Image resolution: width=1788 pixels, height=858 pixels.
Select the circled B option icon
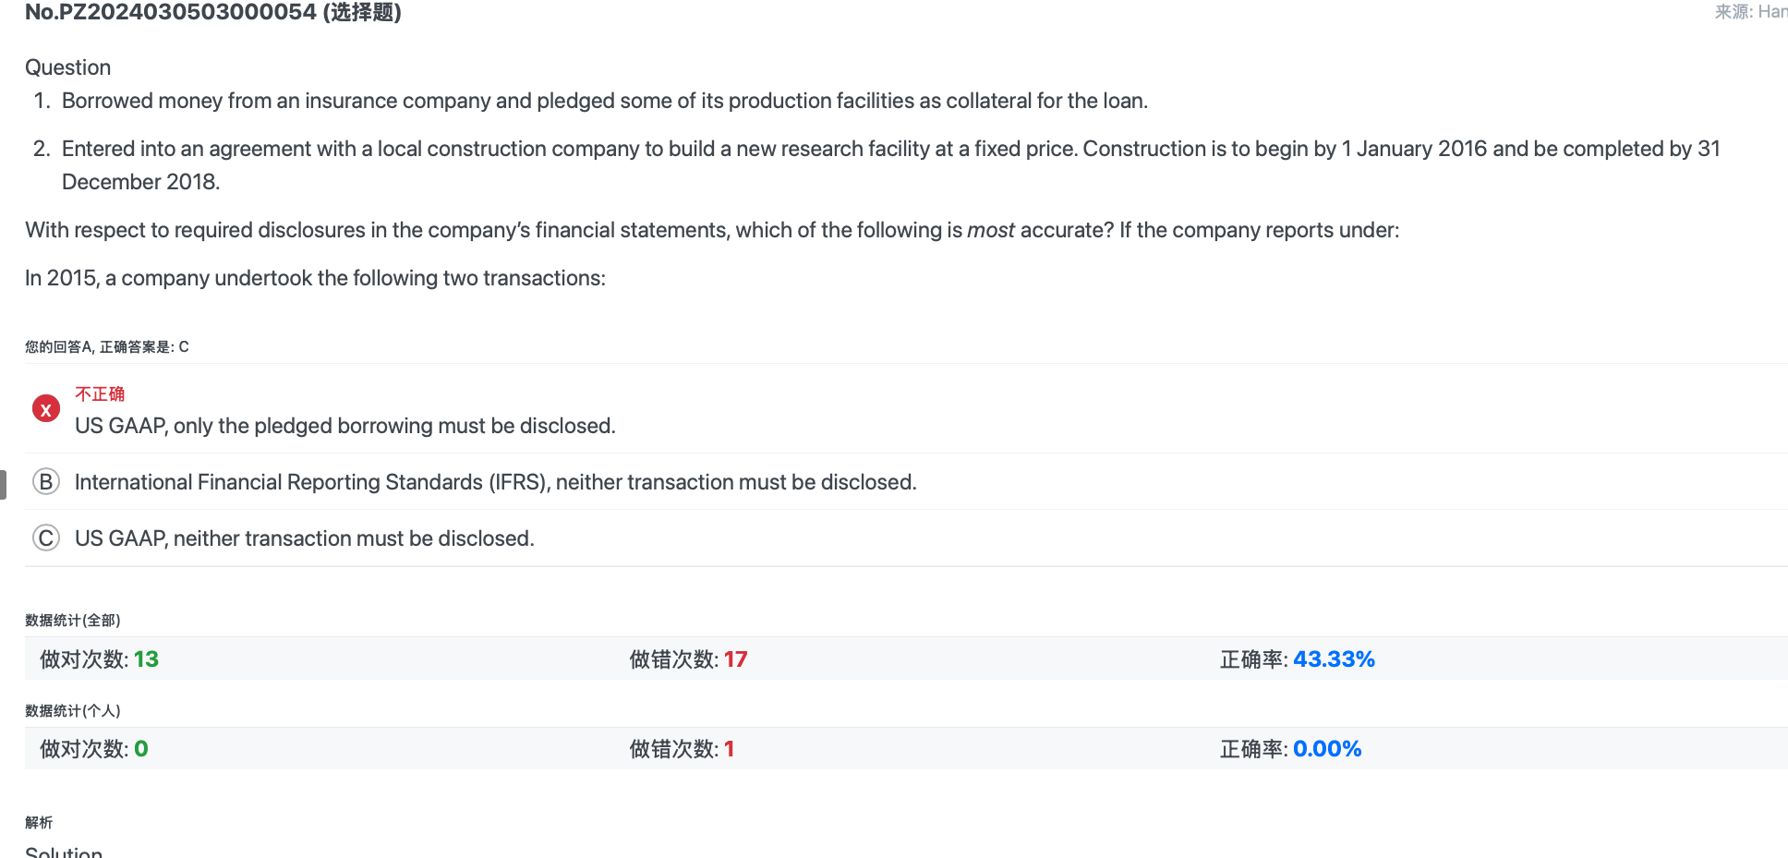click(x=46, y=482)
